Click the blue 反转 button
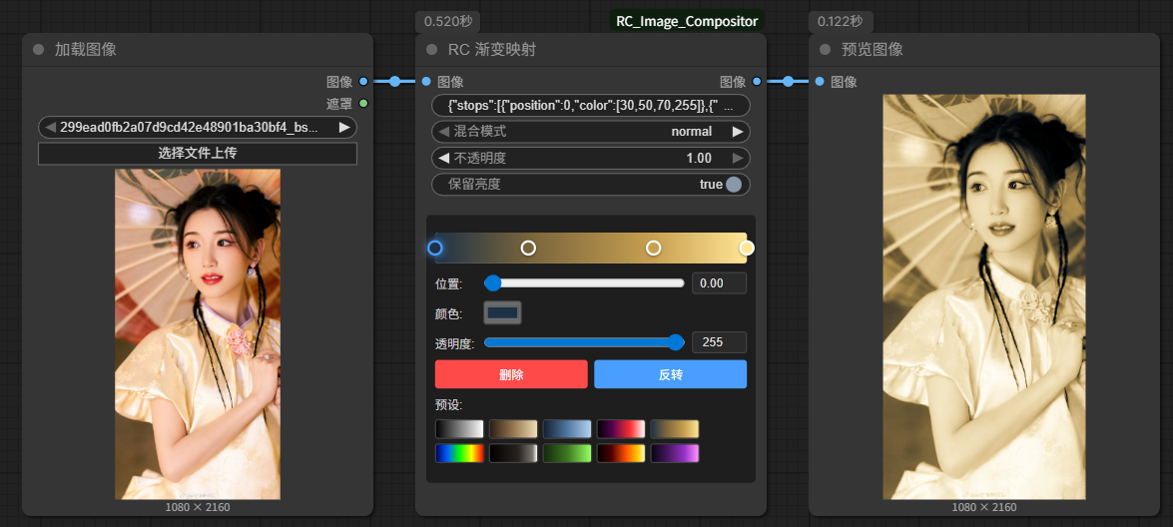This screenshot has width=1173, height=527. point(670,374)
